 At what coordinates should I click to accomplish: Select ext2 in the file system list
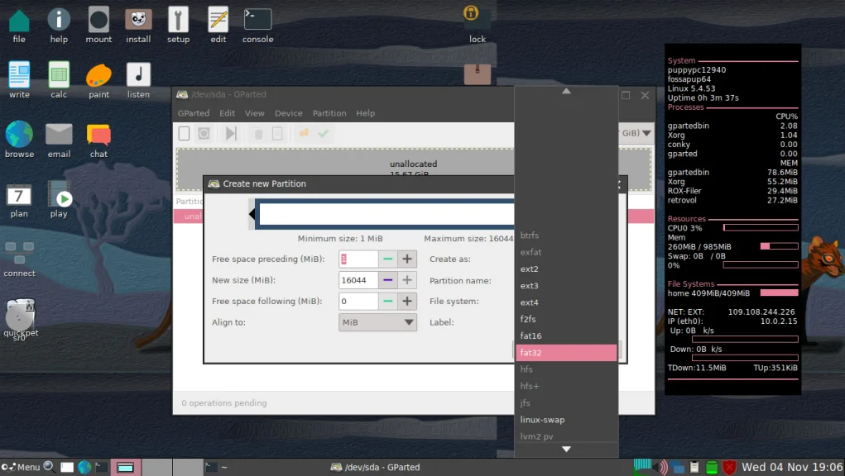[x=566, y=269]
